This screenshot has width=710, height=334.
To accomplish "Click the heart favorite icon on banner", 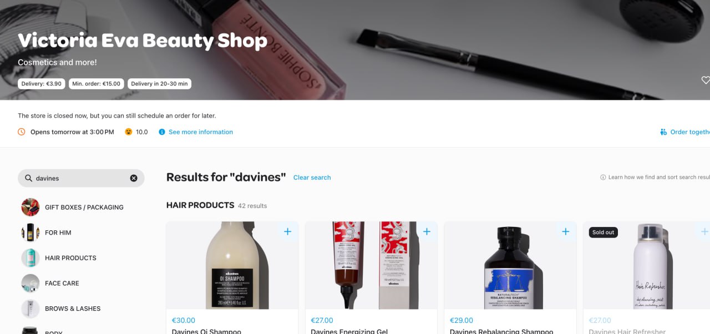I will click(706, 80).
